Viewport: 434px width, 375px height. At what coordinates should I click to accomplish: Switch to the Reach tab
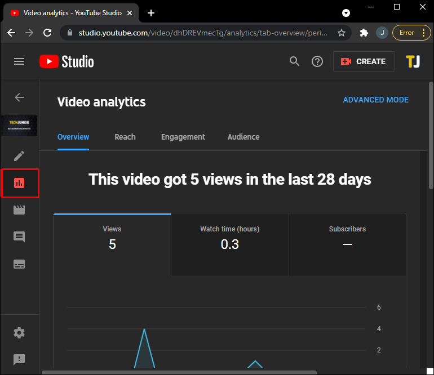(125, 137)
